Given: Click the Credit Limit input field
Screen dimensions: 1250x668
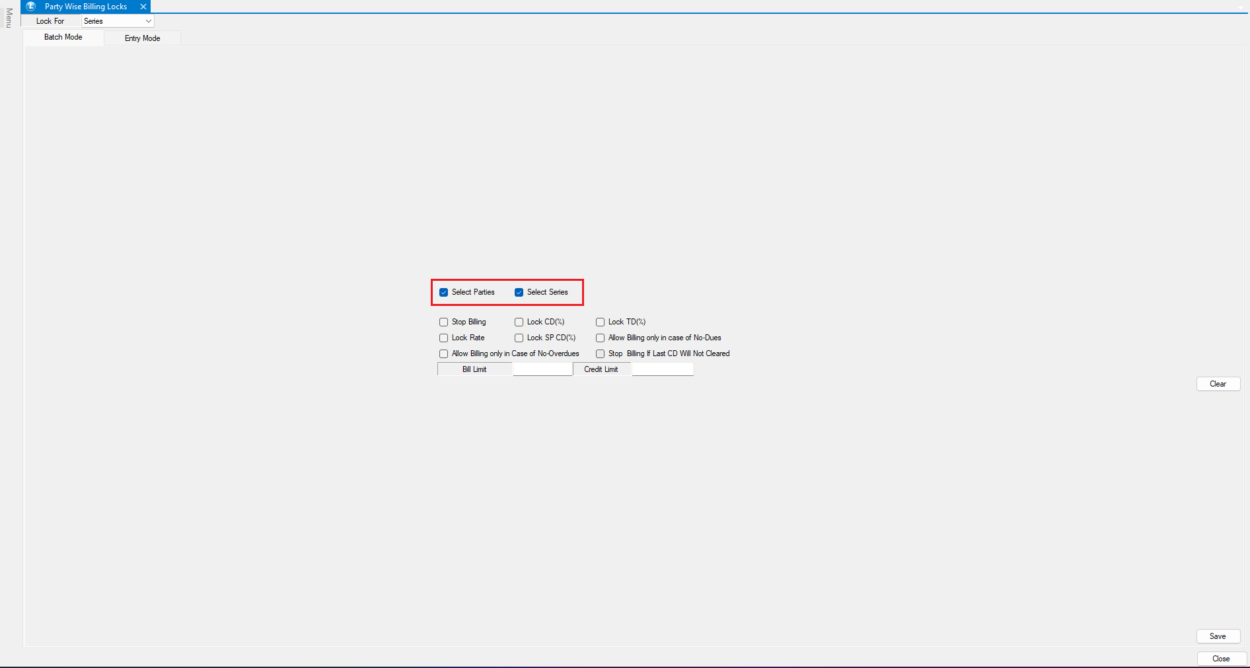Looking at the screenshot, I should [663, 369].
